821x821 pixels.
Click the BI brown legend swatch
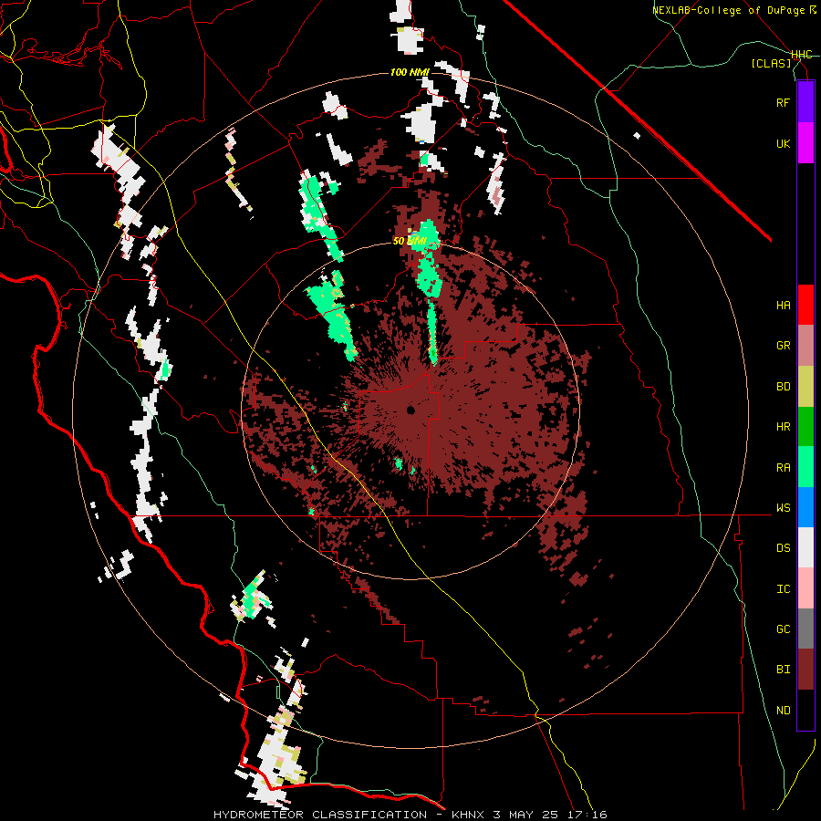pyautogui.click(x=805, y=670)
